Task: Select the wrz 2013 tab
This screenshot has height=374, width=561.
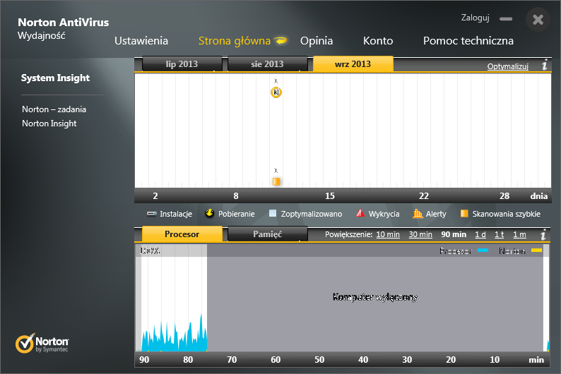Action: (x=353, y=64)
